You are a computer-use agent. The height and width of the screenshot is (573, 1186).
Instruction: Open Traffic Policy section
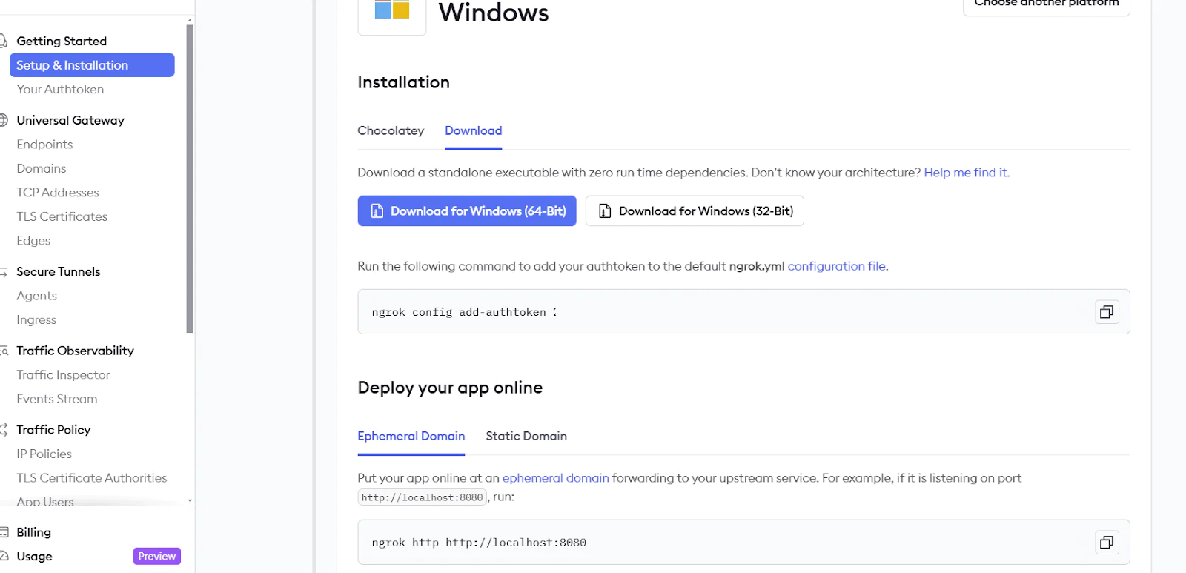pyautogui.click(x=53, y=430)
